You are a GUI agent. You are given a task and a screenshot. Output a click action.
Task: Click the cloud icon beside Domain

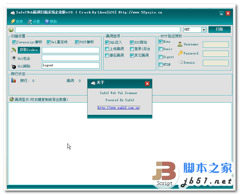(181, 62)
